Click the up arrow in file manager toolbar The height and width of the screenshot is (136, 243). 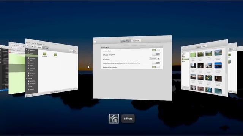tap(33, 46)
